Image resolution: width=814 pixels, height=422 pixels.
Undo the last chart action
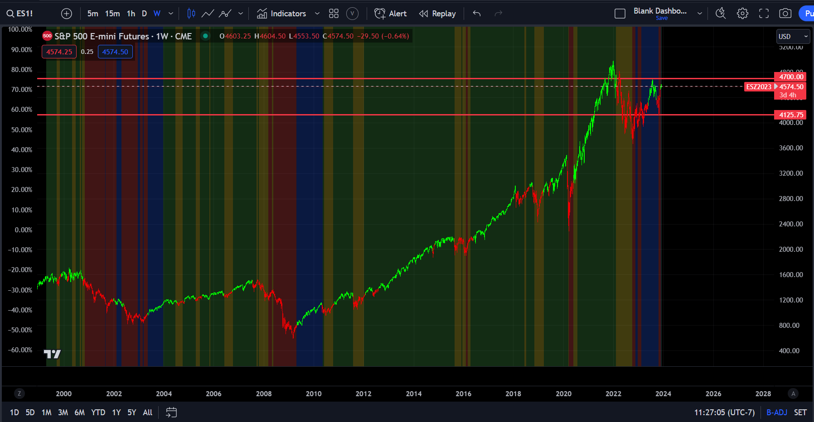476,13
